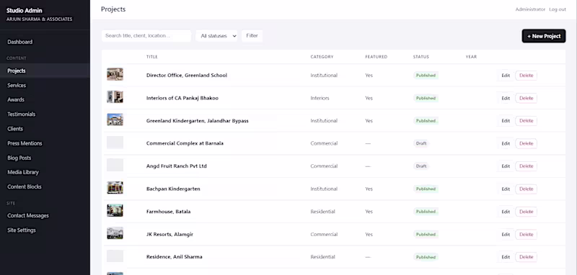This screenshot has width=577, height=275.
Task: Edit Greenland Kindergarten, Jalandhar Bypass
Action: tap(506, 121)
